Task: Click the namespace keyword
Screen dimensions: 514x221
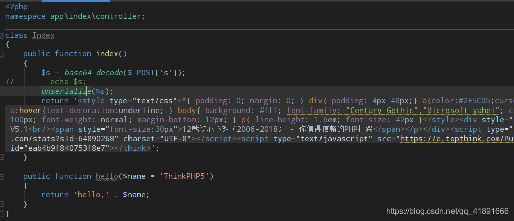Action: pos(25,17)
